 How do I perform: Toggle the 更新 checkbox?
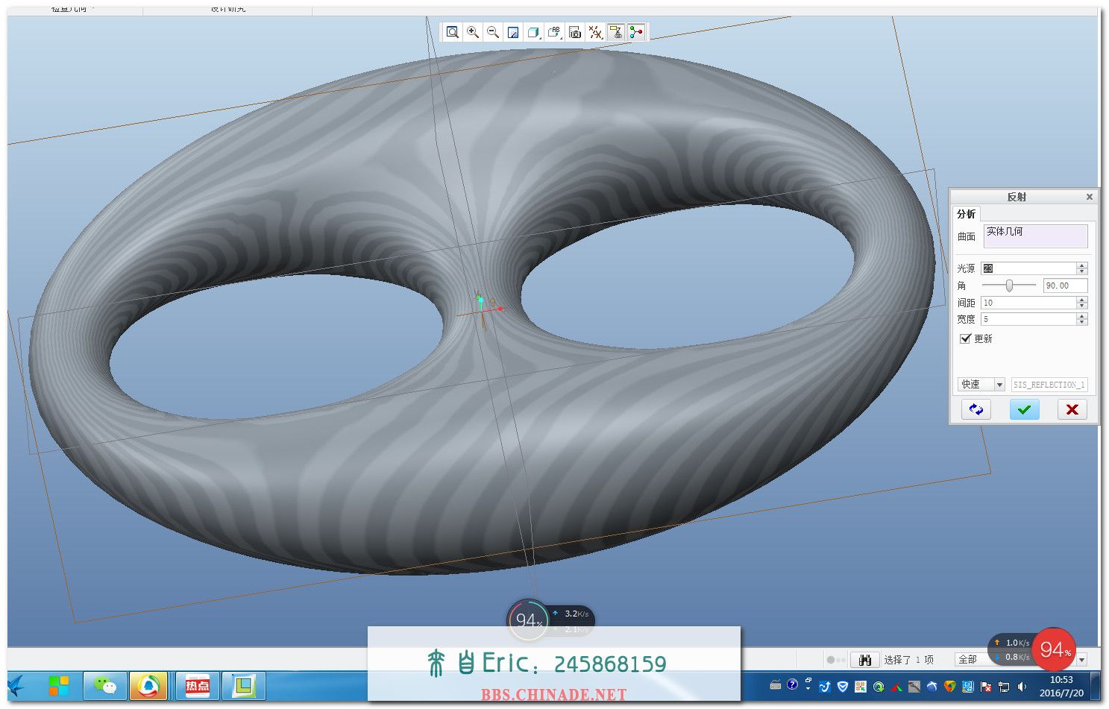click(x=965, y=338)
